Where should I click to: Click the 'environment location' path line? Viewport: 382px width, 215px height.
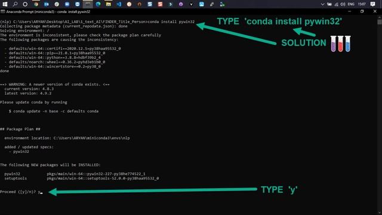[67, 138]
